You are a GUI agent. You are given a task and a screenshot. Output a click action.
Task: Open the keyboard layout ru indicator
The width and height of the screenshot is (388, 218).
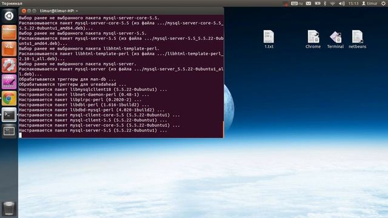(296, 4)
